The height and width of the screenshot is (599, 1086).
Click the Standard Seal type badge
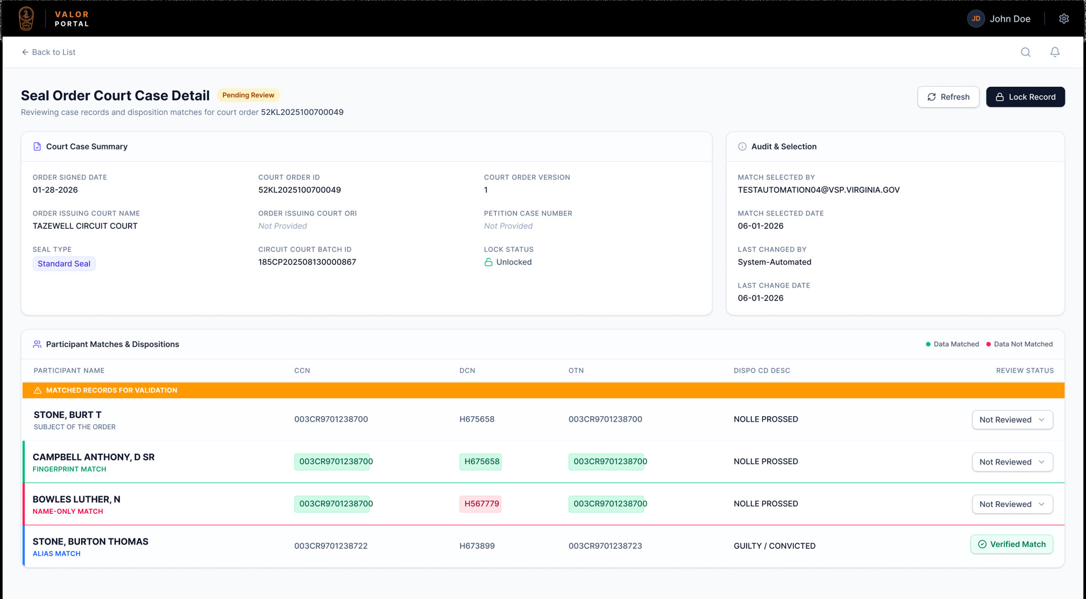coord(64,263)
